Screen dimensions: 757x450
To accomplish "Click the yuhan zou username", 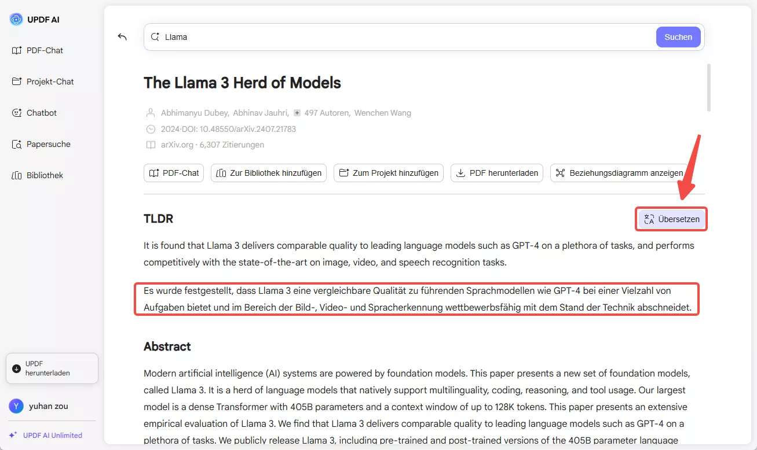I will tap(49, 406).
